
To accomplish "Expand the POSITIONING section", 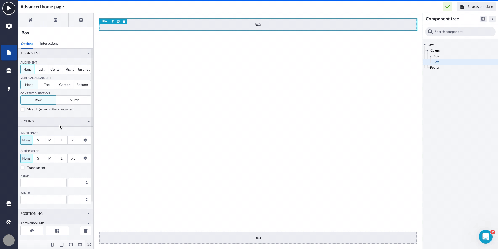I will 56,214.
